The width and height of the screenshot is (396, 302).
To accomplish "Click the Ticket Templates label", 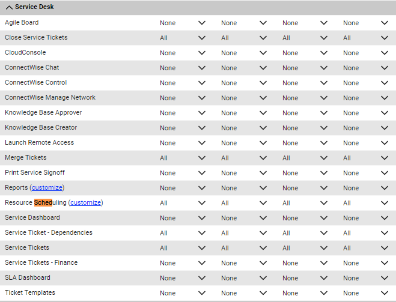I will tap(30, 292).
